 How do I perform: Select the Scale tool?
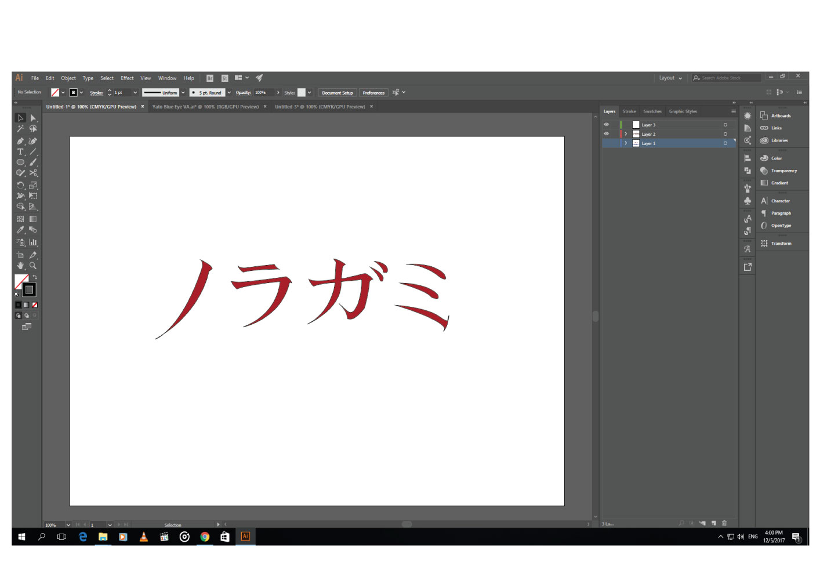(33, 185)
